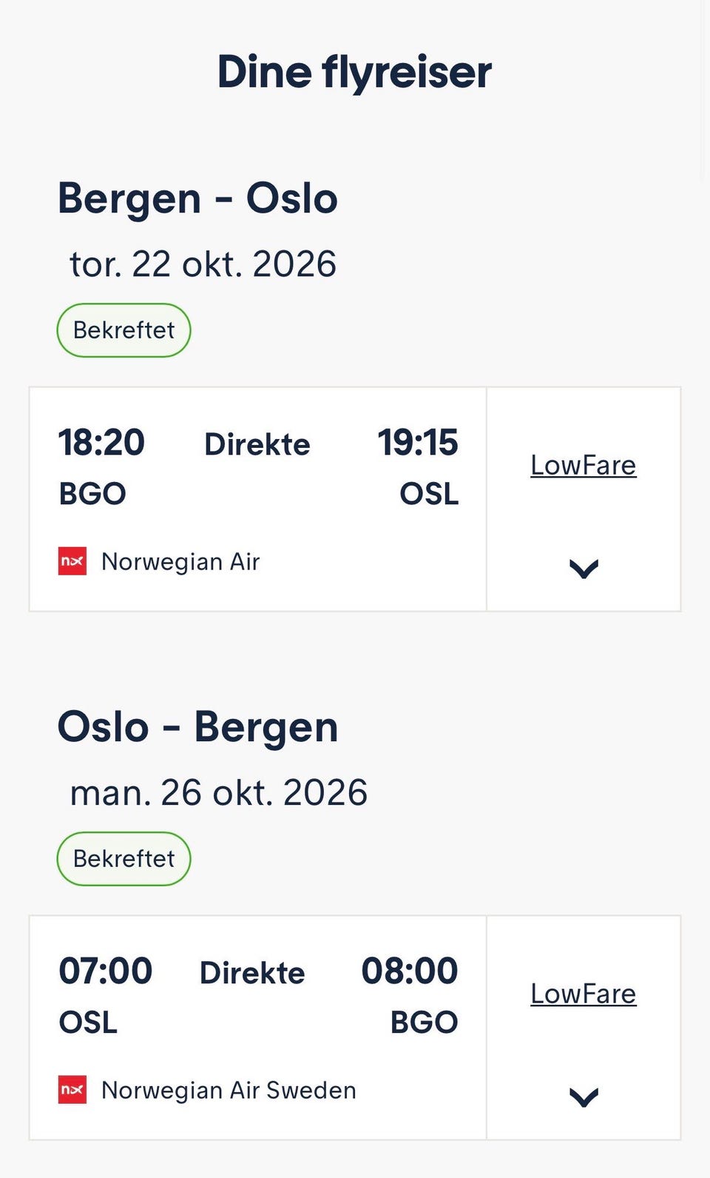
Task: Open LowFare link for Bergen–Oslo flight
Action: 584,465
